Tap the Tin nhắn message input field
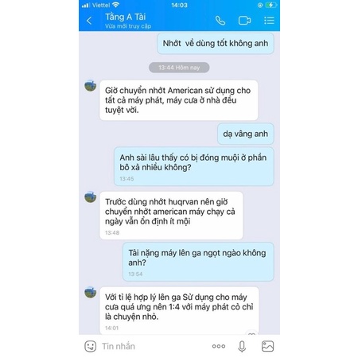358x358 pixels. pyautogui.click(x=154, y=346)
